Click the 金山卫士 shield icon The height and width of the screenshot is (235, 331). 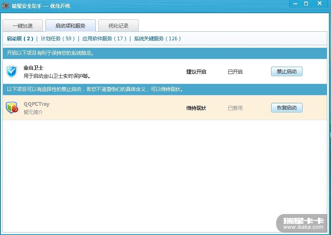point(12,72)
